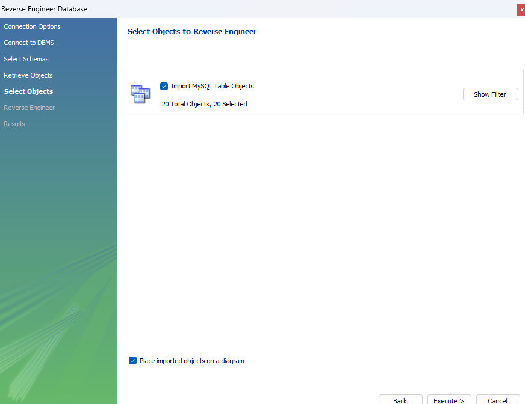Open Retrieve Objects step in sidebar
This screenshot has height=404, width=525.
pos(28,75)
